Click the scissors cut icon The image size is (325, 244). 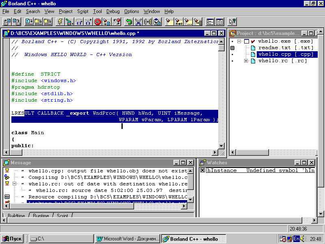(x=138, y=22)
